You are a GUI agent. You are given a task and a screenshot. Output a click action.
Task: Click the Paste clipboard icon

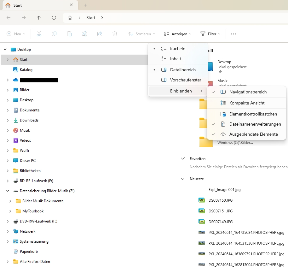69,34
